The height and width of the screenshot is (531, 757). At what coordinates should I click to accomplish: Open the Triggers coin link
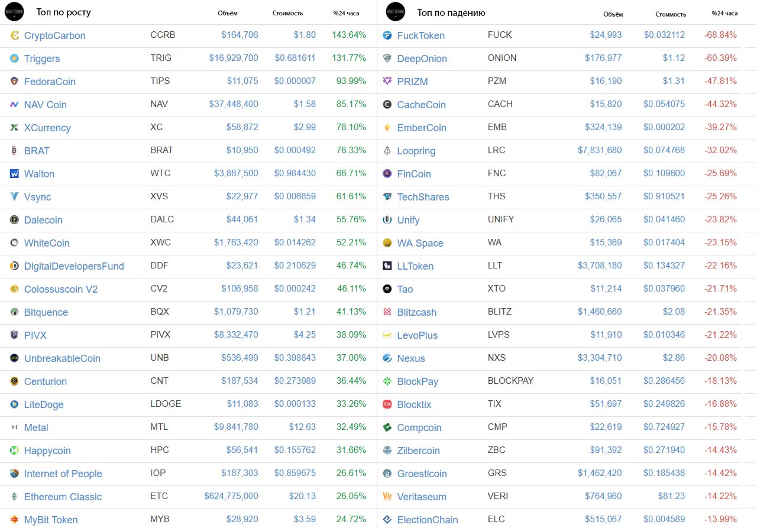pyautogui.click(x=42, y=59)
